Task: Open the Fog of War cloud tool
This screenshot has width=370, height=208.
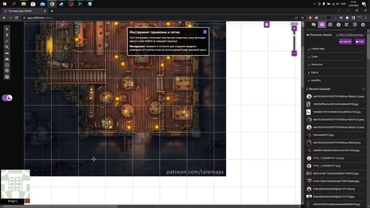Action: click(x=7, y=59)
